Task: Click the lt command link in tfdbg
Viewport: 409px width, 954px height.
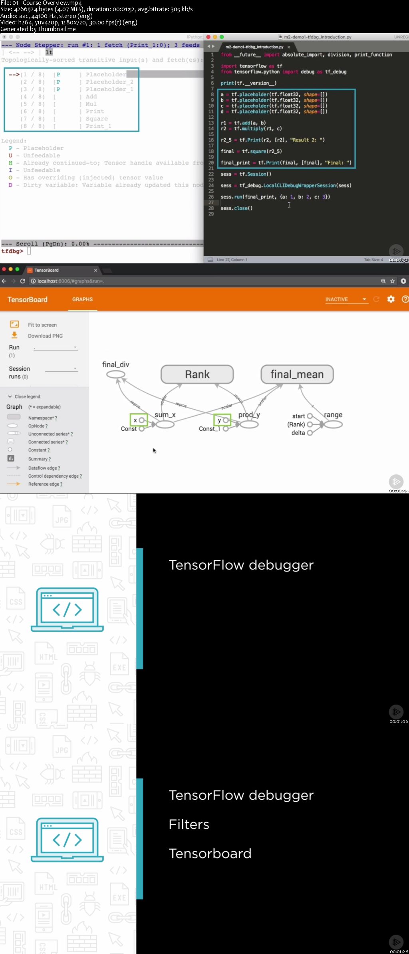Action: pos(49,52)
